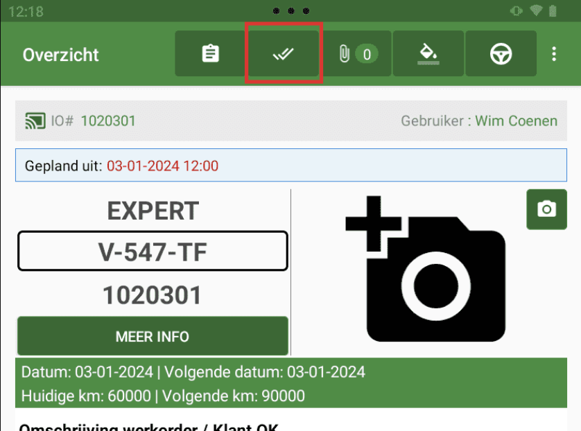Tap the Overzicht title
The height and width of the screenshot is (431, 581).
point(61,55)
